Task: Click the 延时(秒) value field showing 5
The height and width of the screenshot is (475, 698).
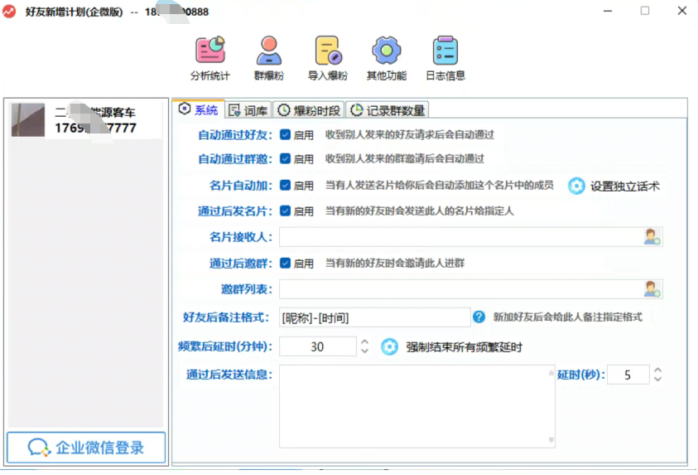Action: pos(628,375)
